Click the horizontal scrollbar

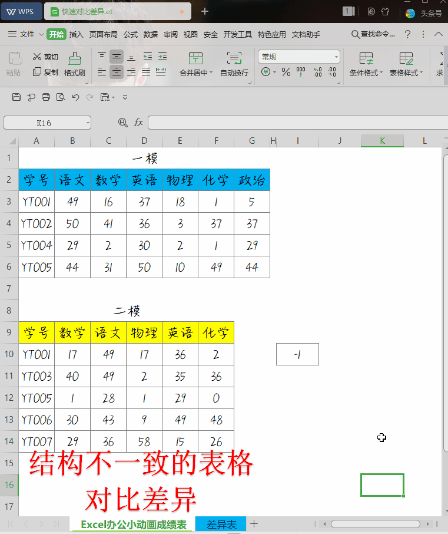click(376, 524)
